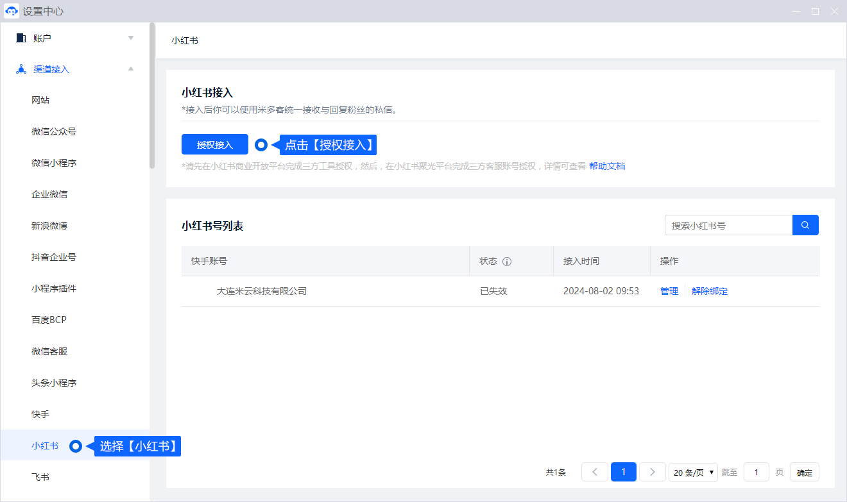Click the 授权接入 button

coord(214,145)
